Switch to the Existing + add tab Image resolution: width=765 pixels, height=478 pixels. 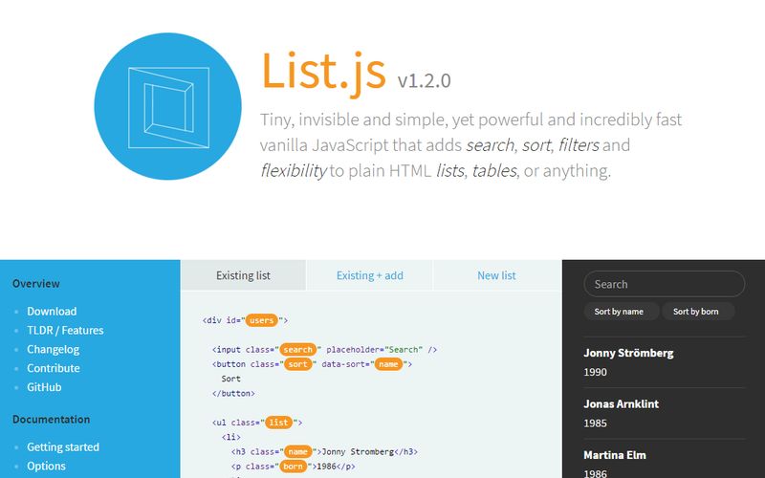point(370,275)
